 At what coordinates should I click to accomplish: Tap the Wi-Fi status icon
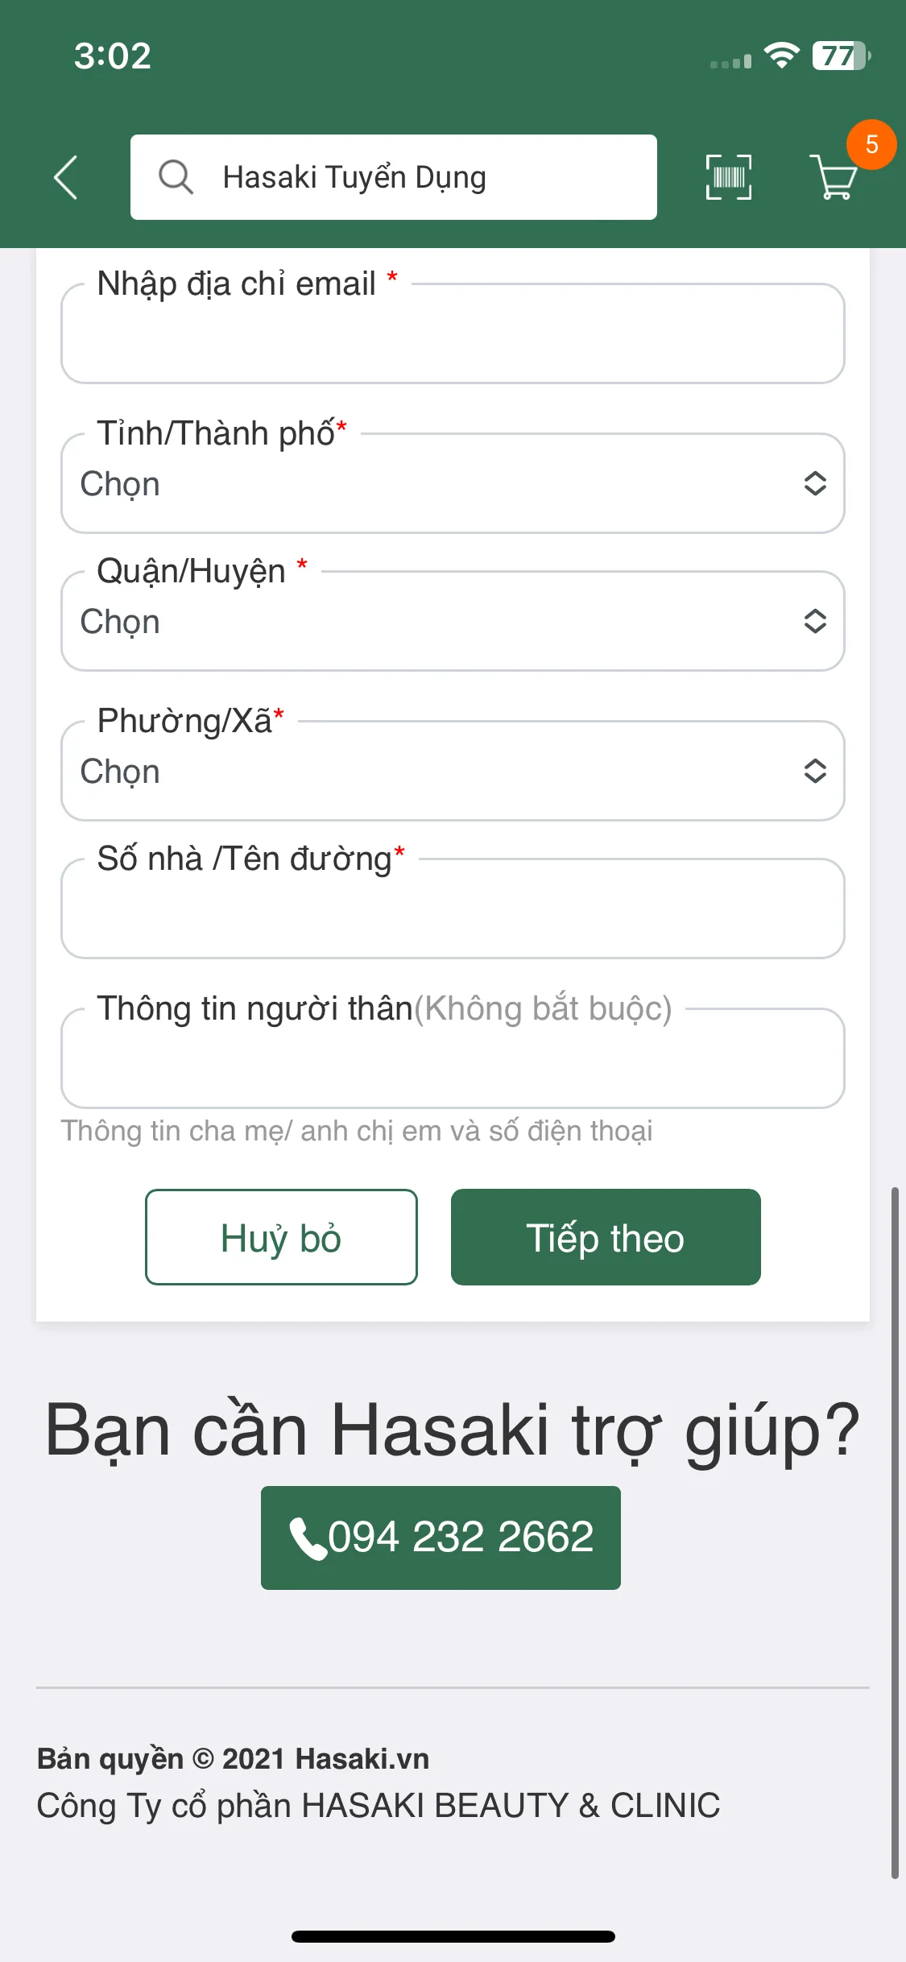click(x=781, y=56)
